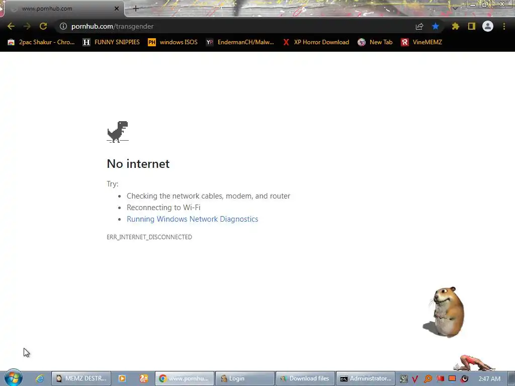Go back with the browser back arrow
Image resolution: width=515 pixels, height=386 pixels.
(11, 26)
